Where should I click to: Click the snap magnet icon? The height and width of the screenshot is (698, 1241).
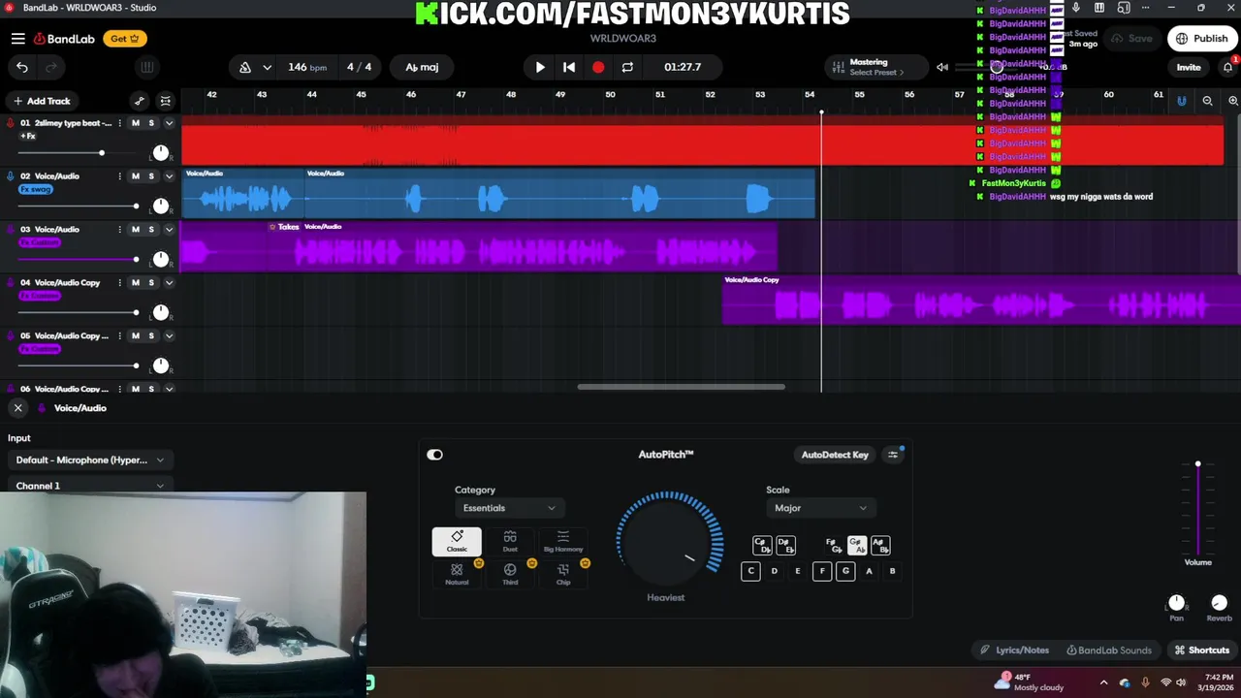1181,101
